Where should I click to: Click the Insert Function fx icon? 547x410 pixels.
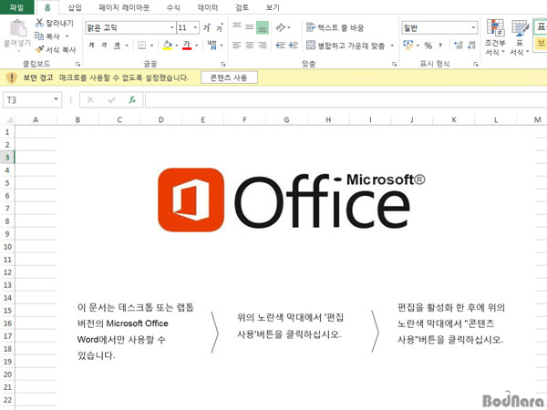click(x=132, y=100)
